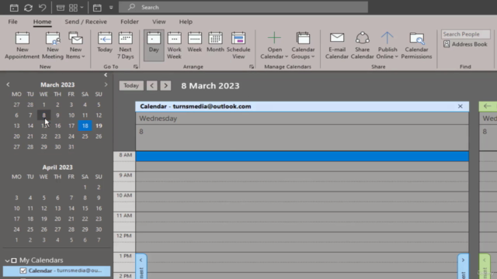
Task: Switch to Week view
Action: point(195,43)
